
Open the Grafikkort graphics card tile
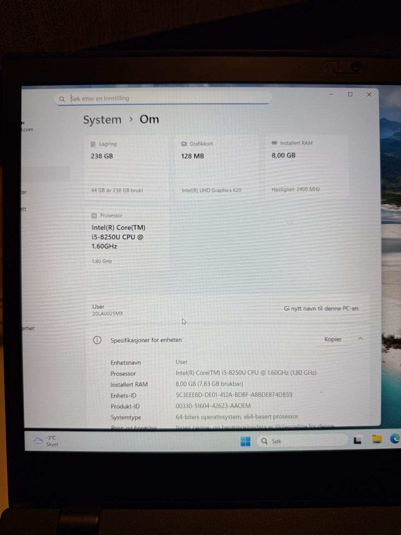217,167
